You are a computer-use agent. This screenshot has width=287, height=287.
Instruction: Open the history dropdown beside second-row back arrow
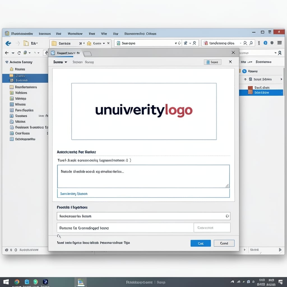pyautogui.click(x=13, y=53)
